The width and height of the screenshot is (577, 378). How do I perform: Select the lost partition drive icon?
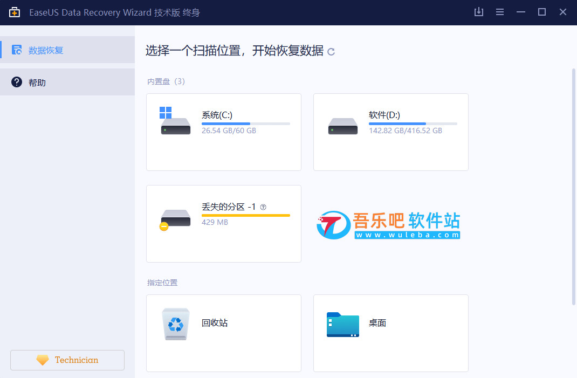click(175, 219)
